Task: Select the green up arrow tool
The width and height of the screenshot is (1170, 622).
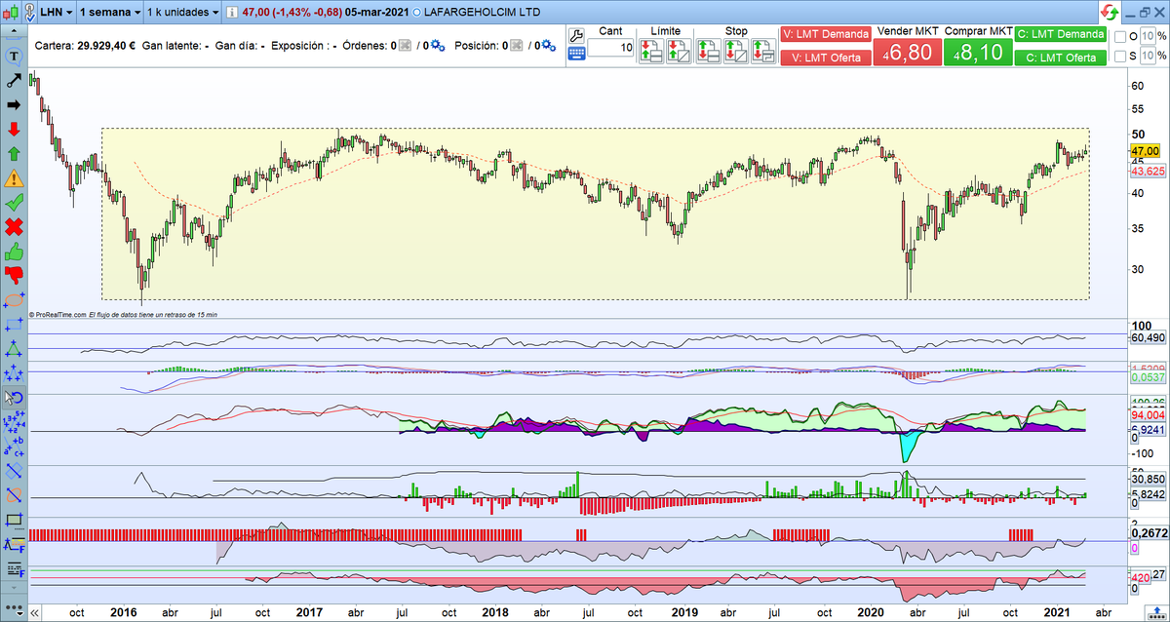Action: (x=14, y=154)
